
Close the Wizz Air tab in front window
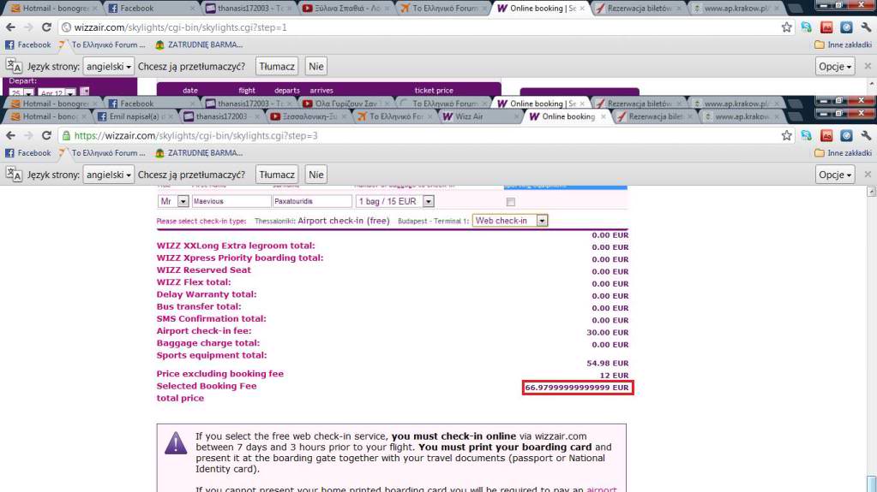pyautogui.click(x=516, y=116)
